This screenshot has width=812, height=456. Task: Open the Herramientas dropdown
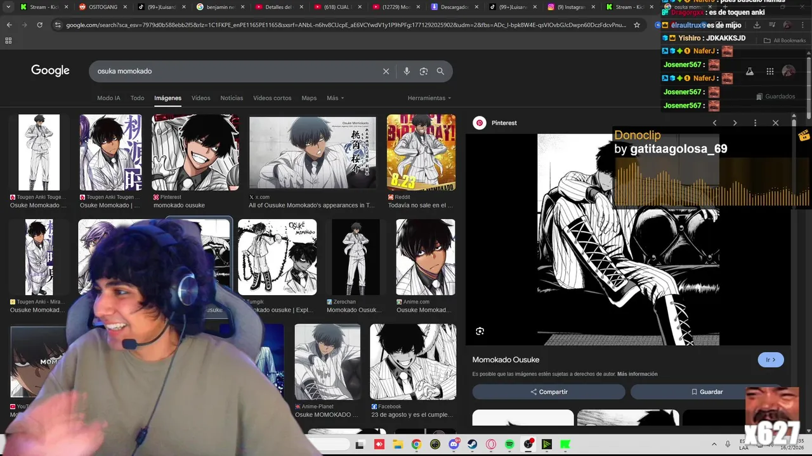(x=429, y=98)
